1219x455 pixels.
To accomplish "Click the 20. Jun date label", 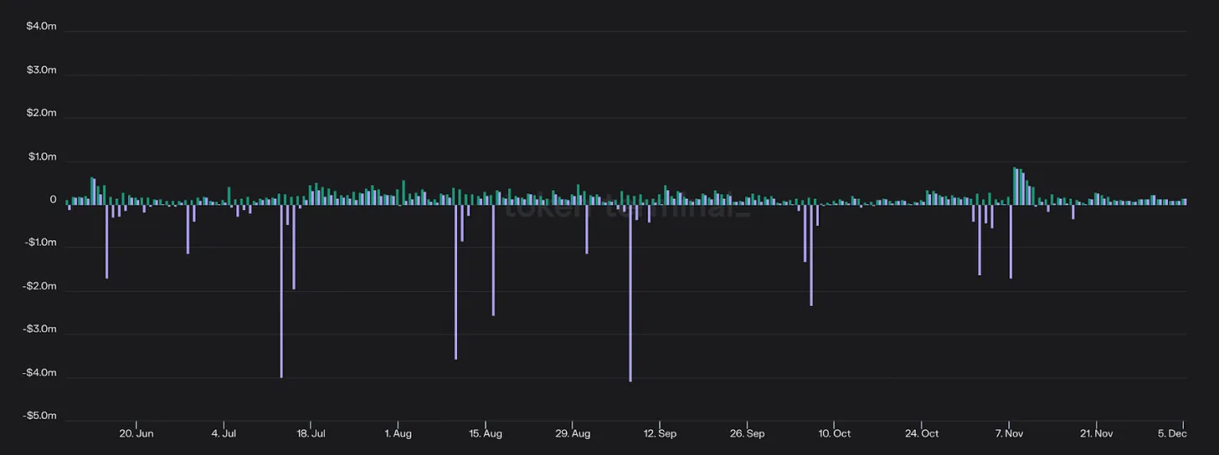I will click(136, 434).
